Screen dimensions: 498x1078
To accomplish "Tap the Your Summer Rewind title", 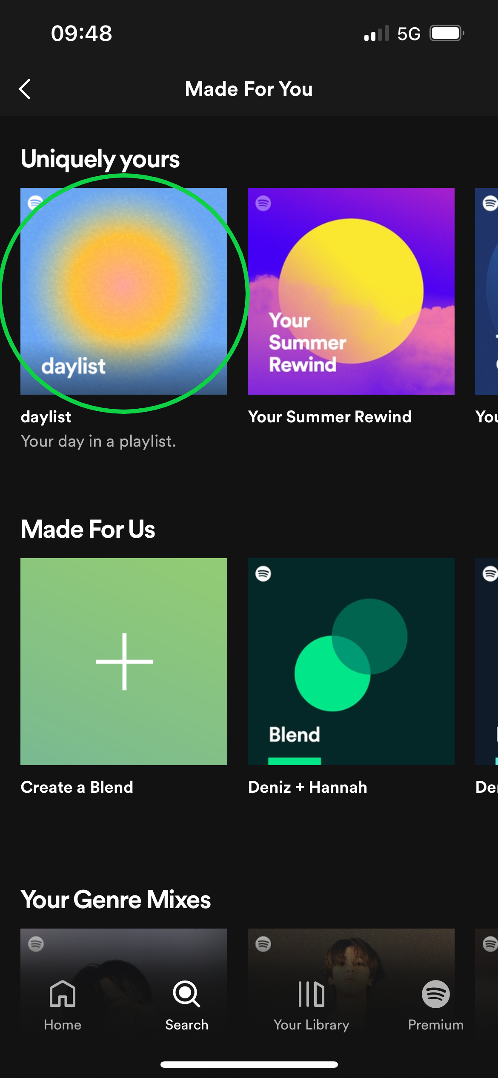I will (330, 417).
